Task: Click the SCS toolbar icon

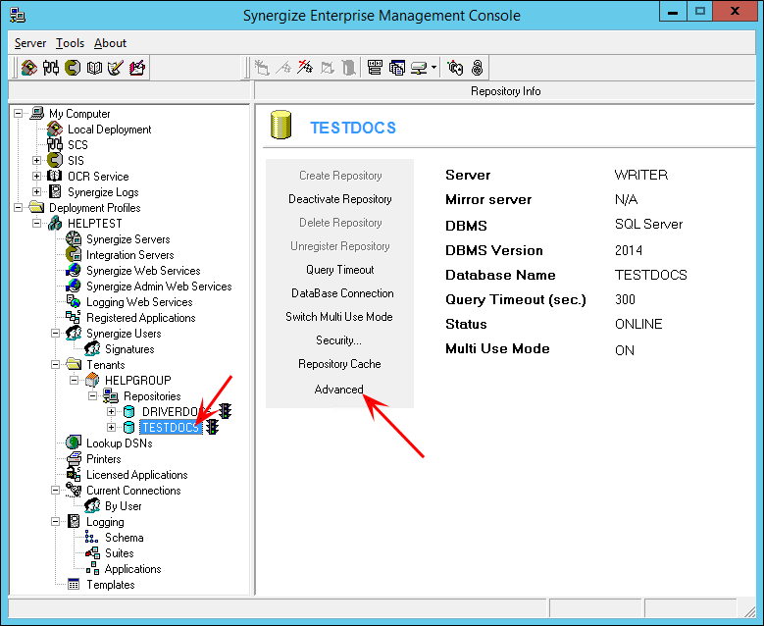Action: (x=51, y=68)
